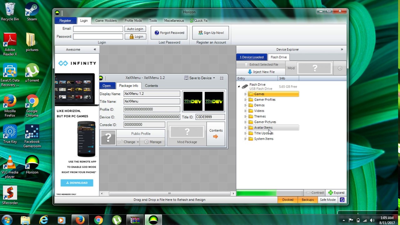Open the Miscellaneous tab
Image resolution: width=400 pixels, height=225 pixels.
point(174,21)
